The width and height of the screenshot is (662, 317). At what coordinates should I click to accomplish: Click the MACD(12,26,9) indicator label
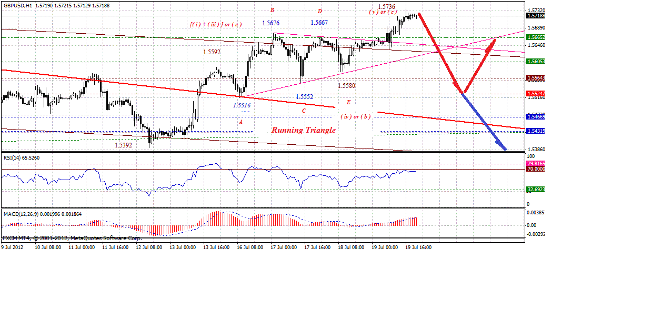pos(43,214)
